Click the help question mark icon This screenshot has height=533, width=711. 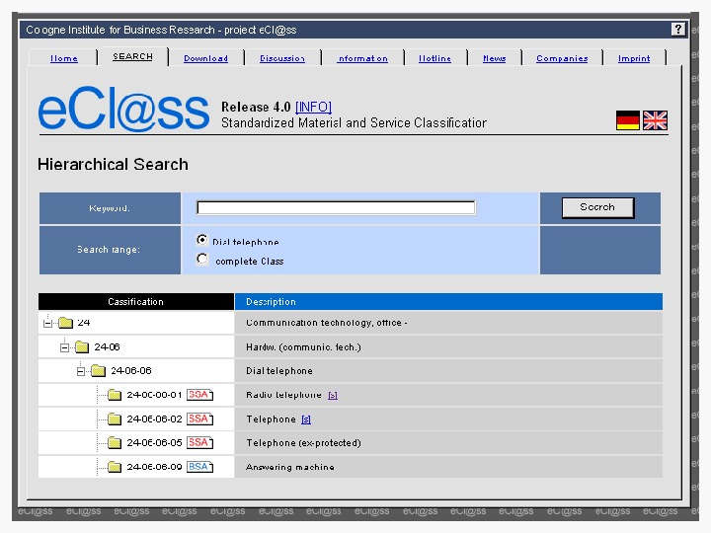click(677, 30)
